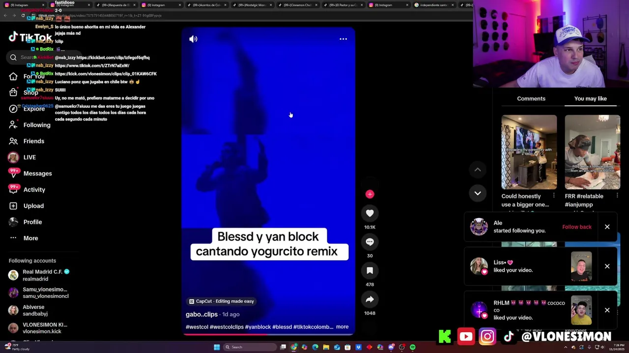Go to the next video arrow
Image resolution: width=629 pixels, height=353 pixels.
pos(477,193)
